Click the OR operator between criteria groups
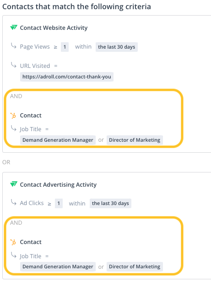Image resolution: width=211 pixels, height=283 pixels. point(6,162)
